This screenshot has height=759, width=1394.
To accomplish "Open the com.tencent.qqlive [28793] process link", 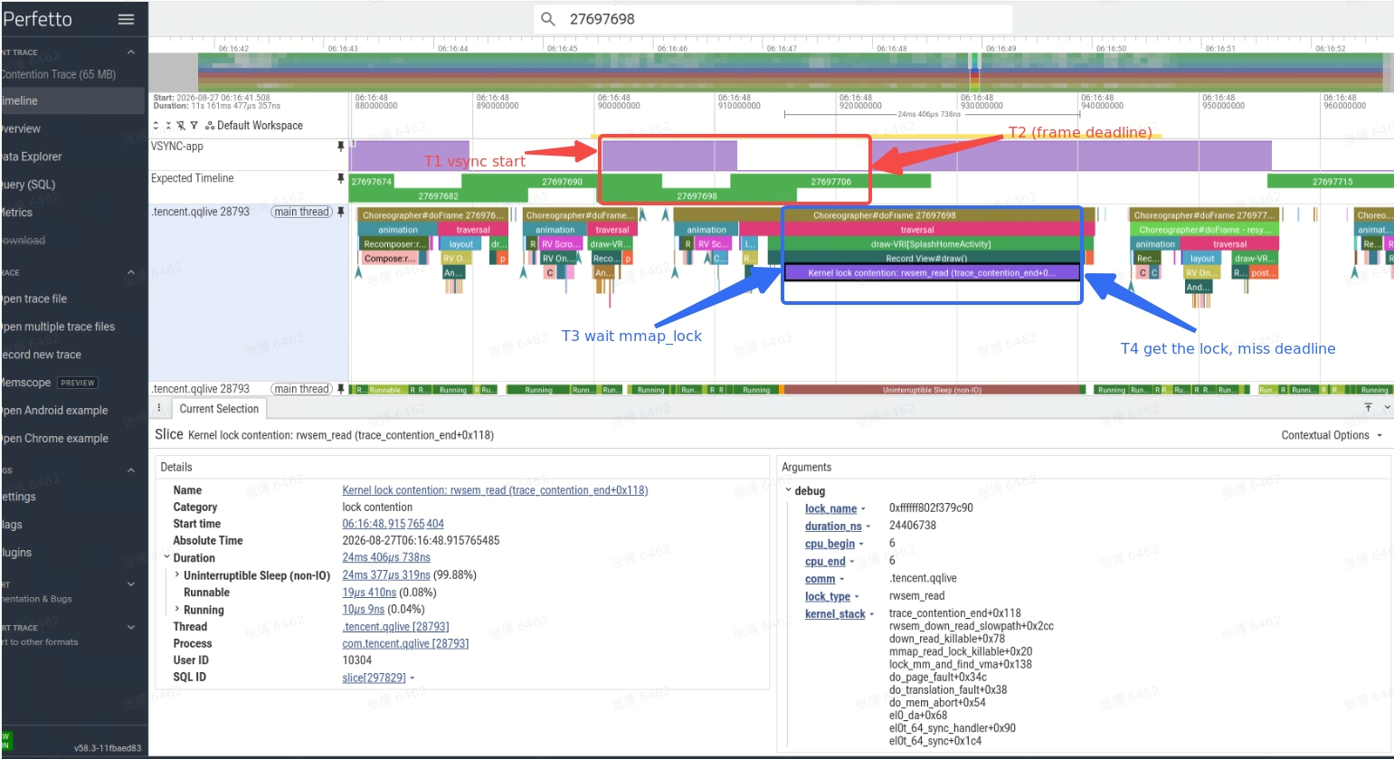I will point(405,643).
